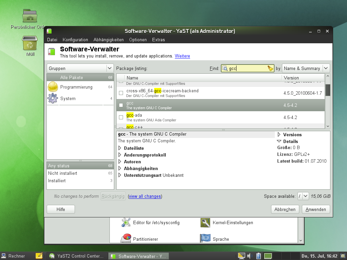Check the gcc package checkbox
The image size is (347, 260).
121,105
